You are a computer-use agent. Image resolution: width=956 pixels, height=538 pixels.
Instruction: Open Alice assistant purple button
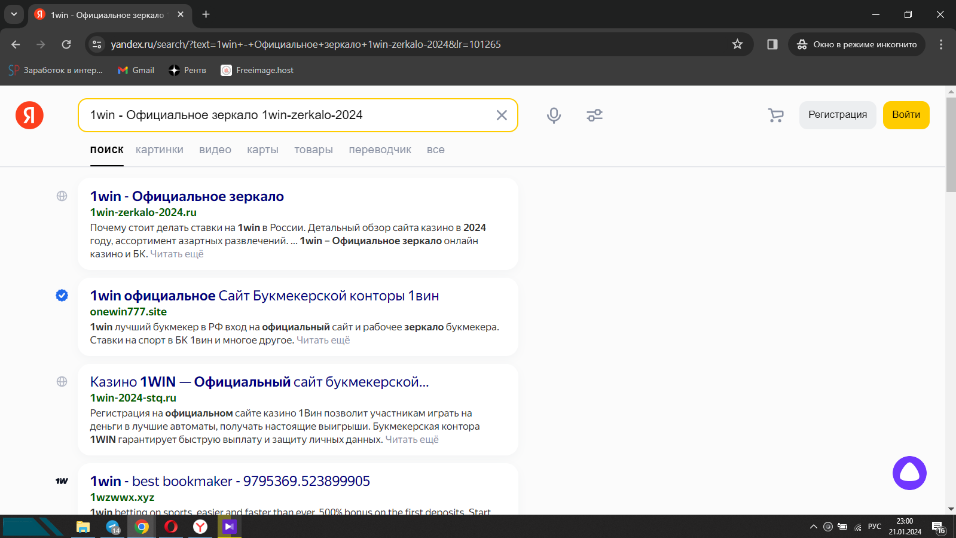(909, 473)
